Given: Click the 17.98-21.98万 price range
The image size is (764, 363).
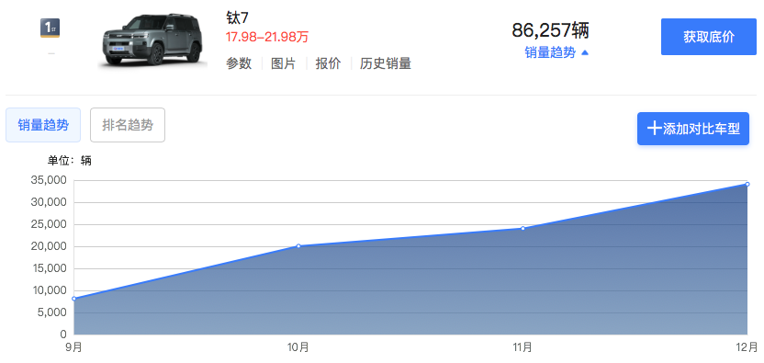Looking at the screenshot, I should [x=267, y=37].
